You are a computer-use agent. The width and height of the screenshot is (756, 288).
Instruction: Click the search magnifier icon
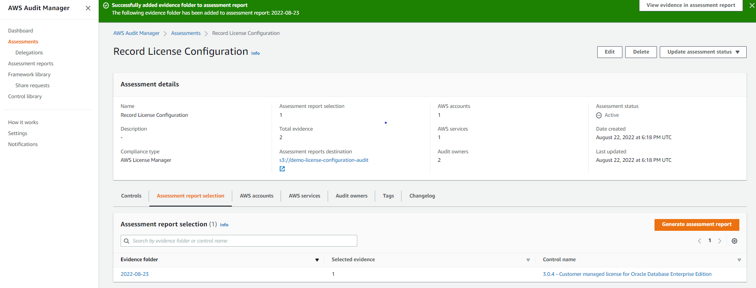point(127,241)
